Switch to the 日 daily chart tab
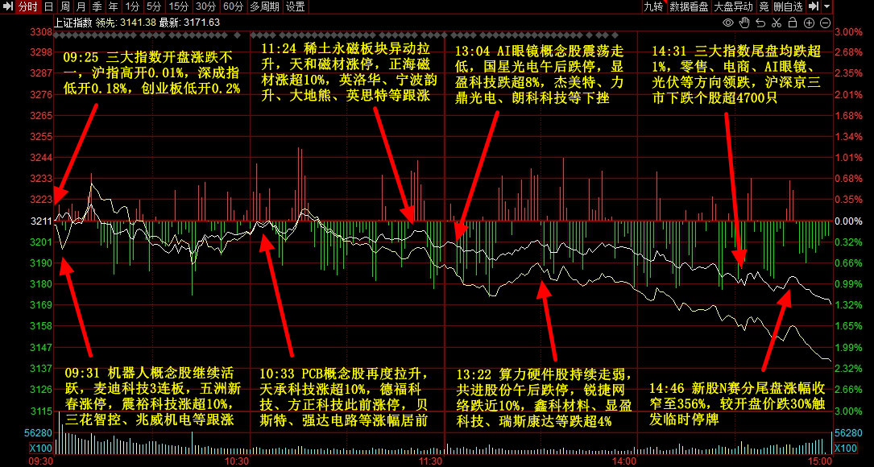The width and height of the screenshot is (874, 467). click(x=48, y=6)
